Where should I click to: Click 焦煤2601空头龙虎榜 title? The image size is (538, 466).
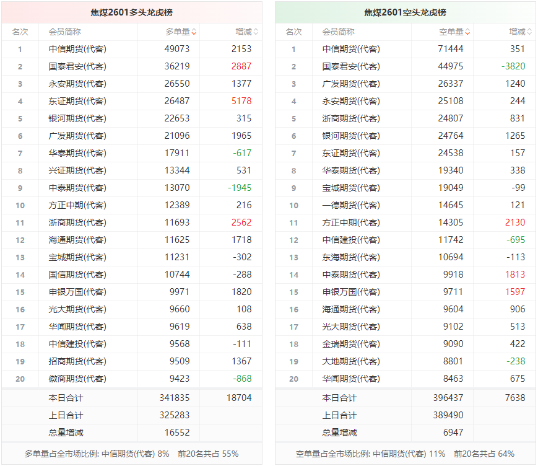click(405, 13)
